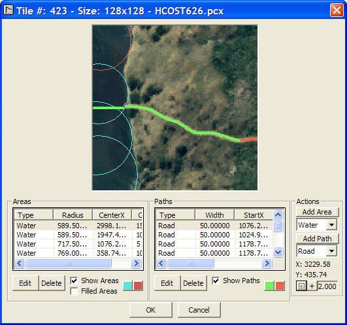
Task: Click the Areas list right scroll arrow
Action: coord(136,264)
